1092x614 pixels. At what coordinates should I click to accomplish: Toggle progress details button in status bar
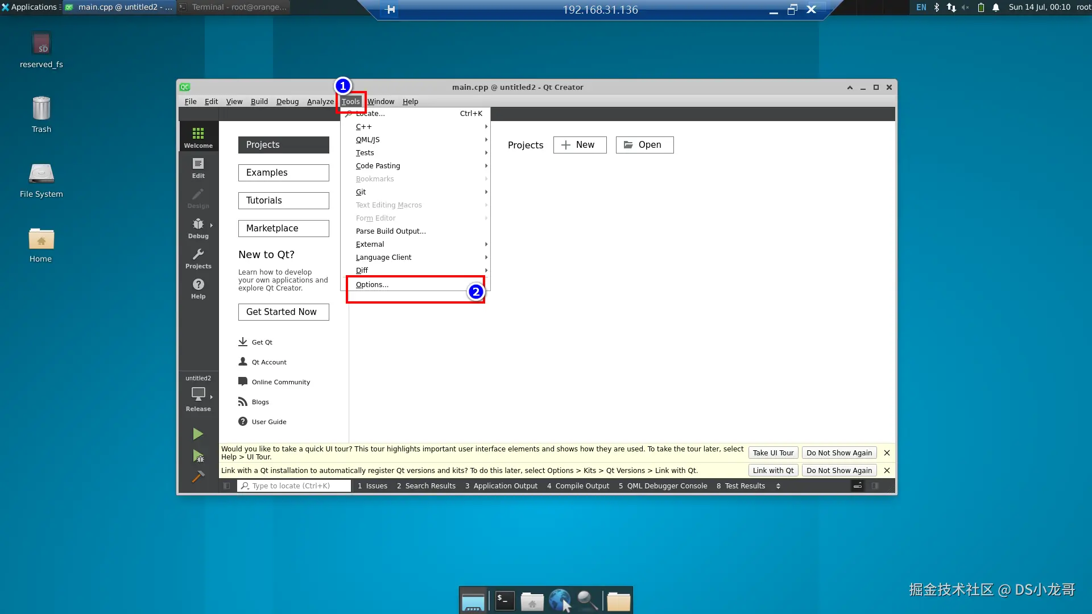[858, 486]
